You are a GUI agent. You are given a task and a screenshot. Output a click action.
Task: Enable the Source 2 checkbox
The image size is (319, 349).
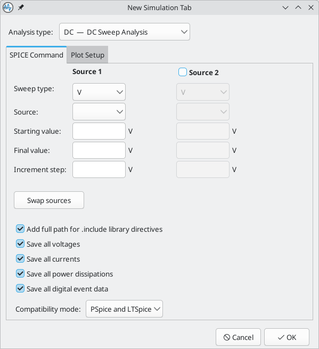pos(183,72)
